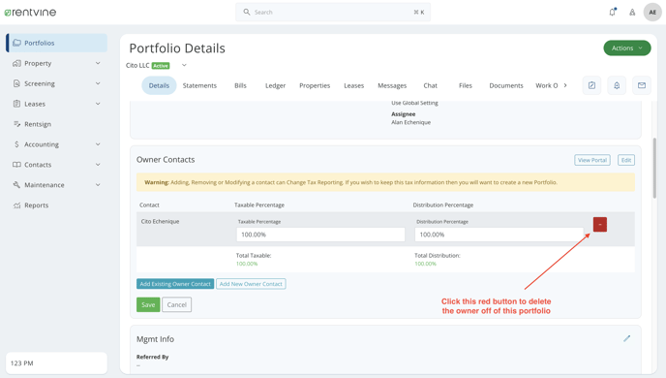The image size is (666, 378).
Task: Expand the Screening sidebar menu chevron
Action: click(x=98, y=83)
